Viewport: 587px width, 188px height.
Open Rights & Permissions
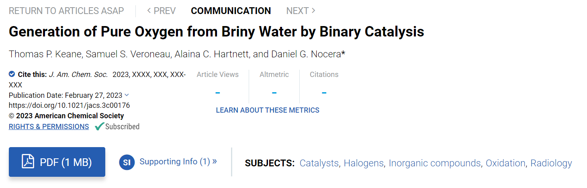(x=49, y=127)
